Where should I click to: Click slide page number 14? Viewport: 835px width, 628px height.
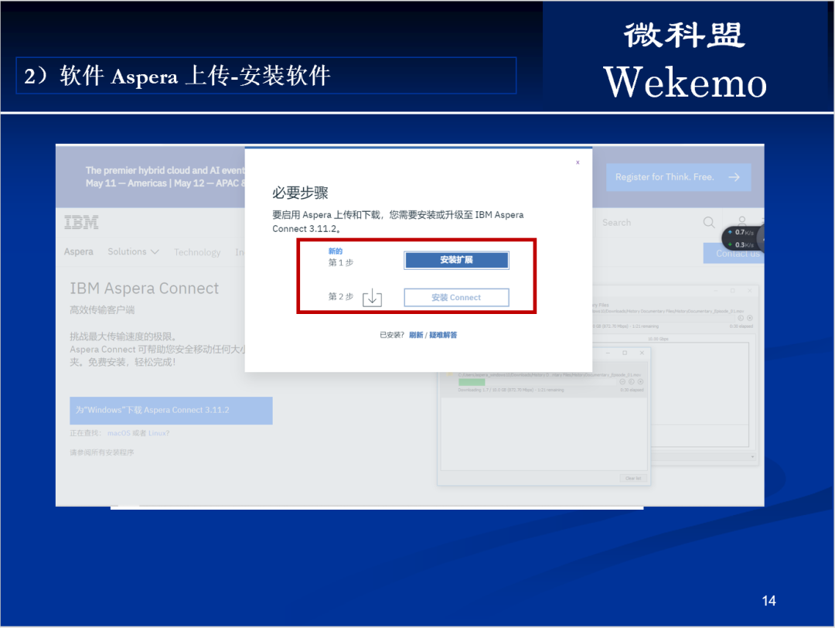coord(769,601)
